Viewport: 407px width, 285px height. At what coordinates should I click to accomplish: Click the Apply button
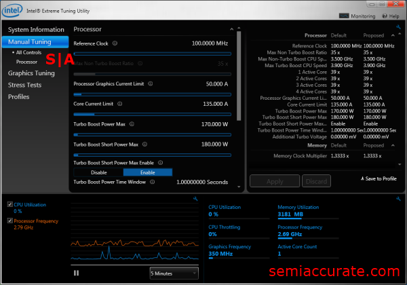coord(275,181)
